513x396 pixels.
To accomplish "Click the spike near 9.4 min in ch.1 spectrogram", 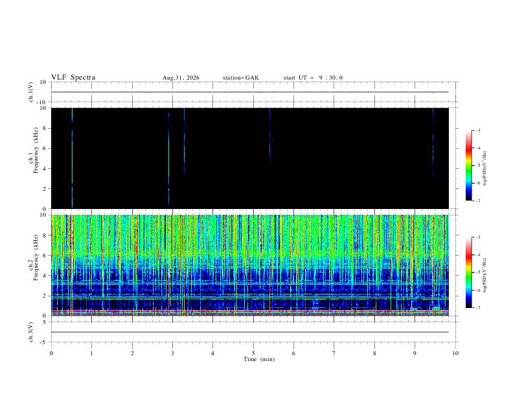I will (433, 142).
